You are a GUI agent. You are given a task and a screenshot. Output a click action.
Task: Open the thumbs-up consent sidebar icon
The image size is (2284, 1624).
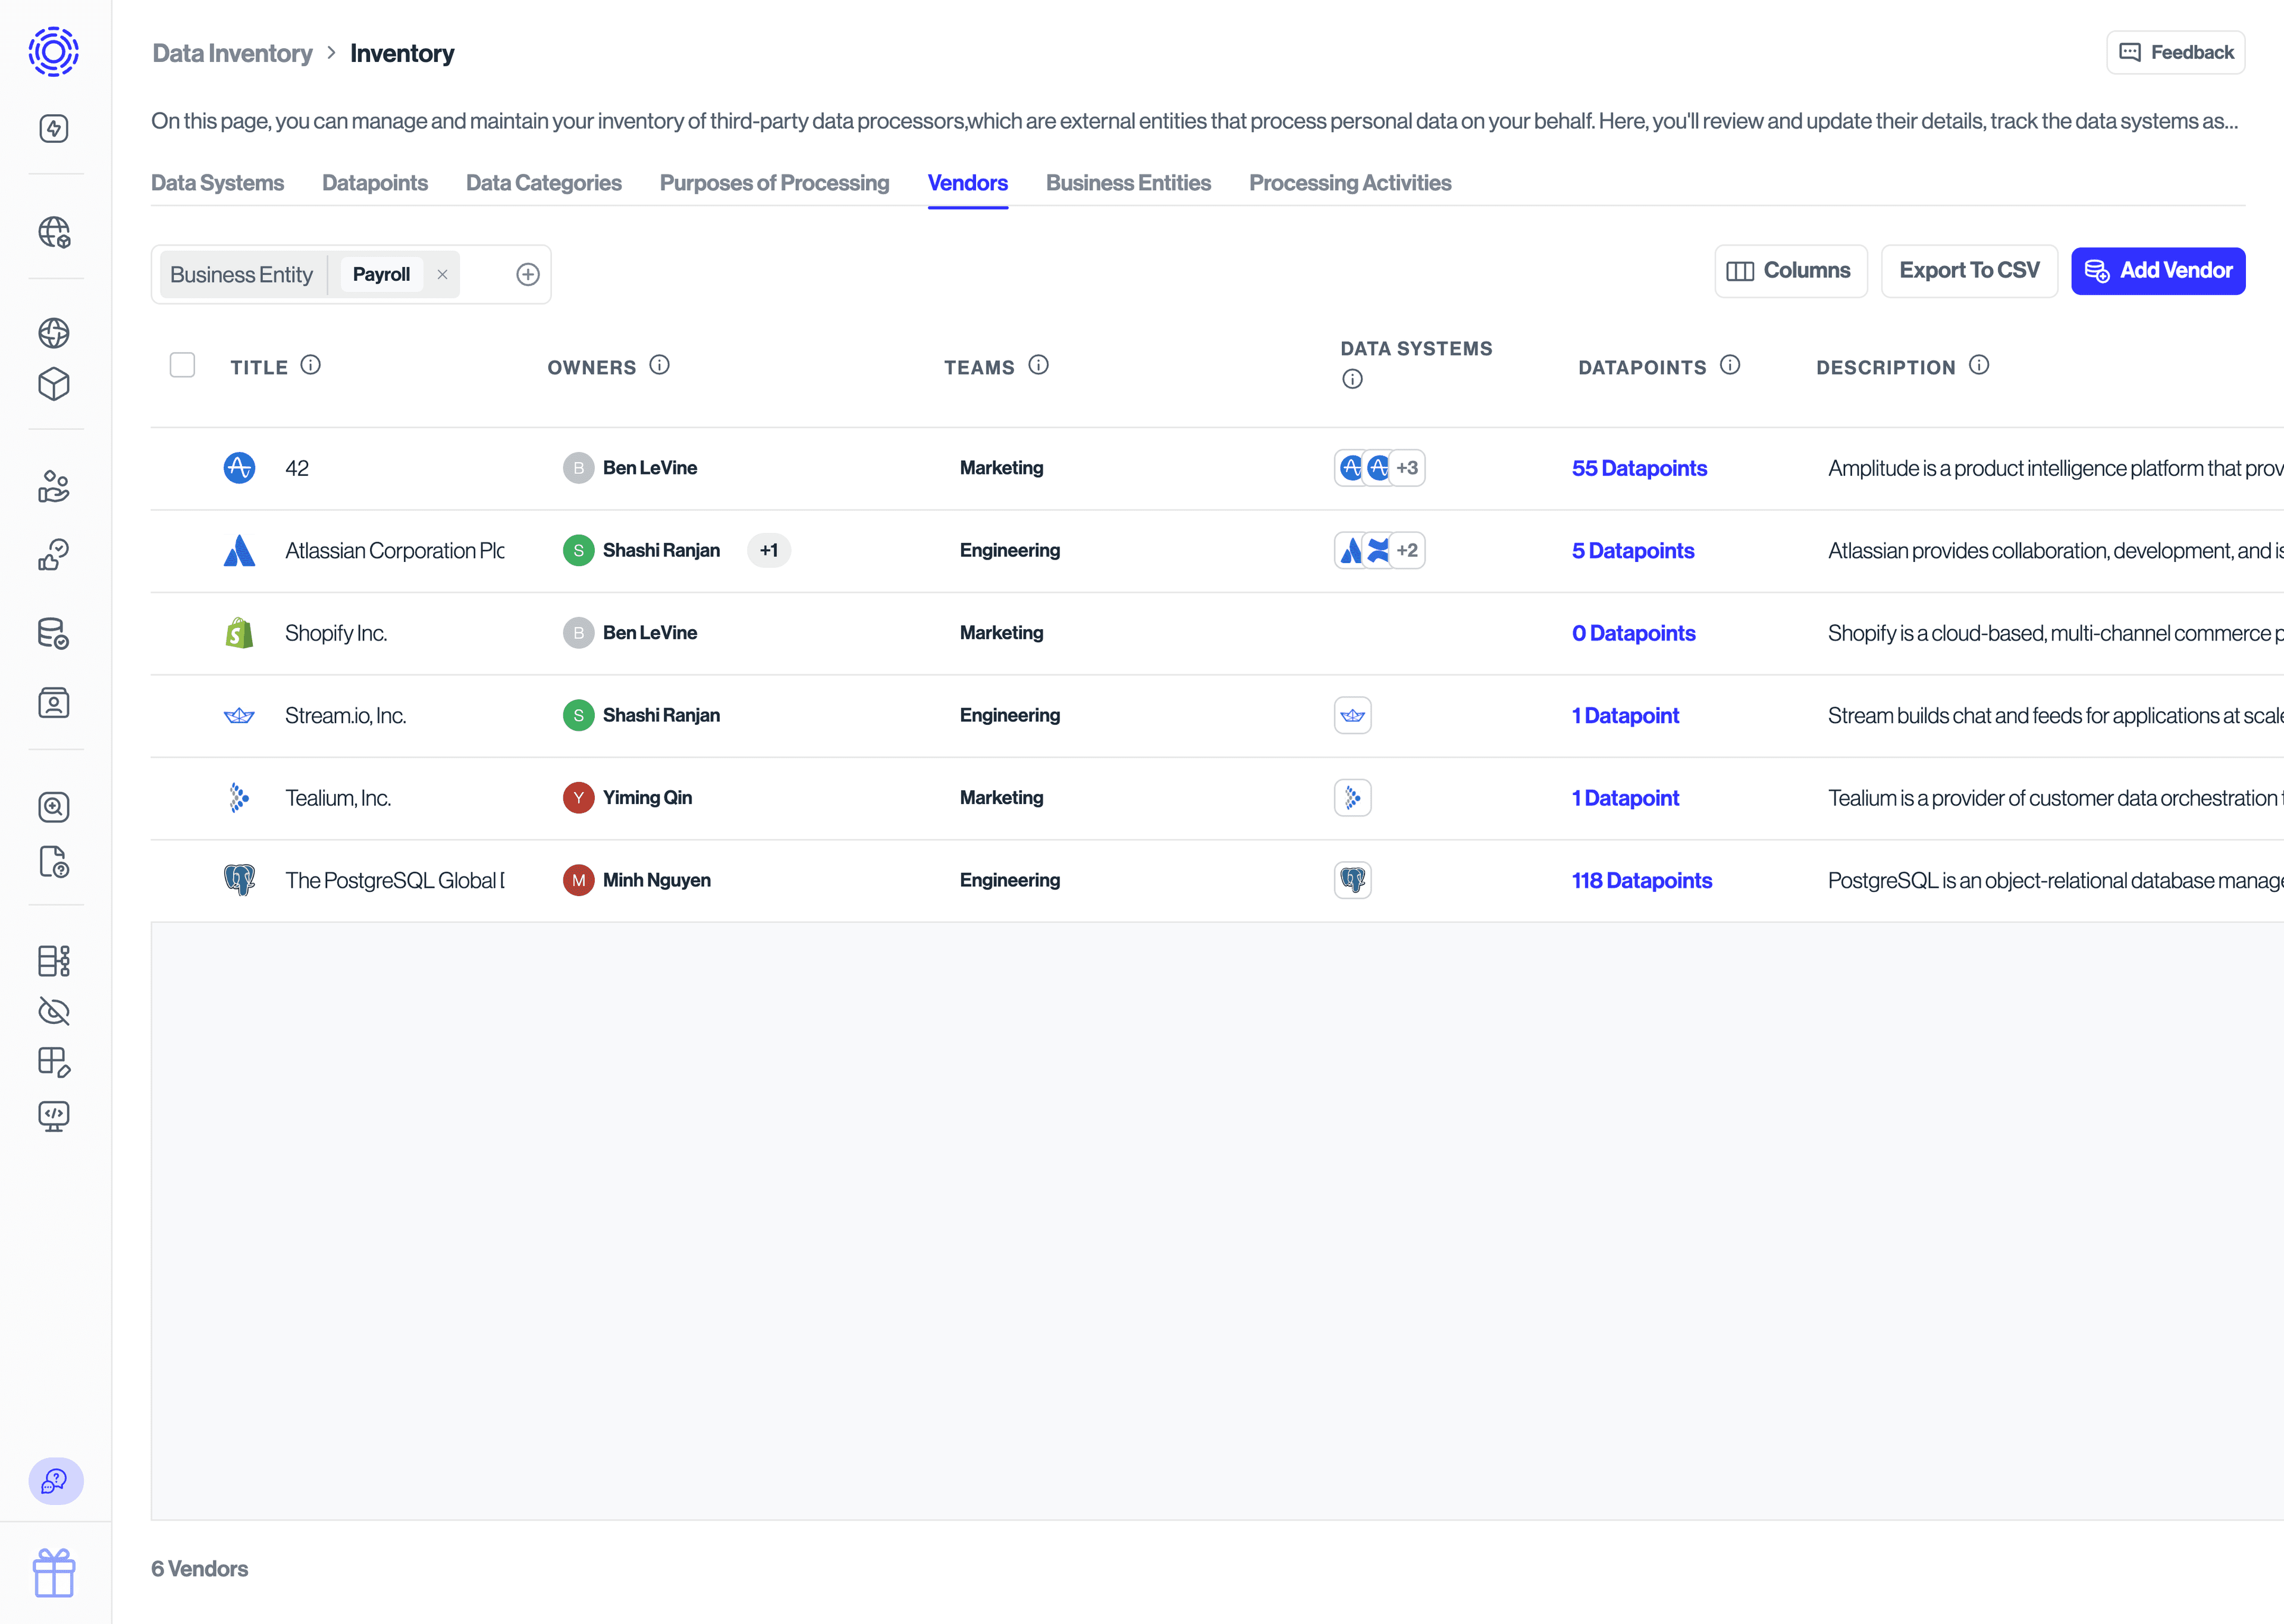(54, 555)
